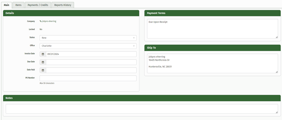Open the Status dropdown showing New
This screenshot has width=282, height=120.
click(x=88, y=38)
